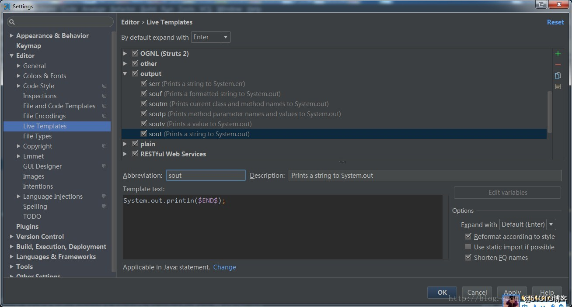
Task: Expand the Version Control section
Action: click(x=11, y=237)
